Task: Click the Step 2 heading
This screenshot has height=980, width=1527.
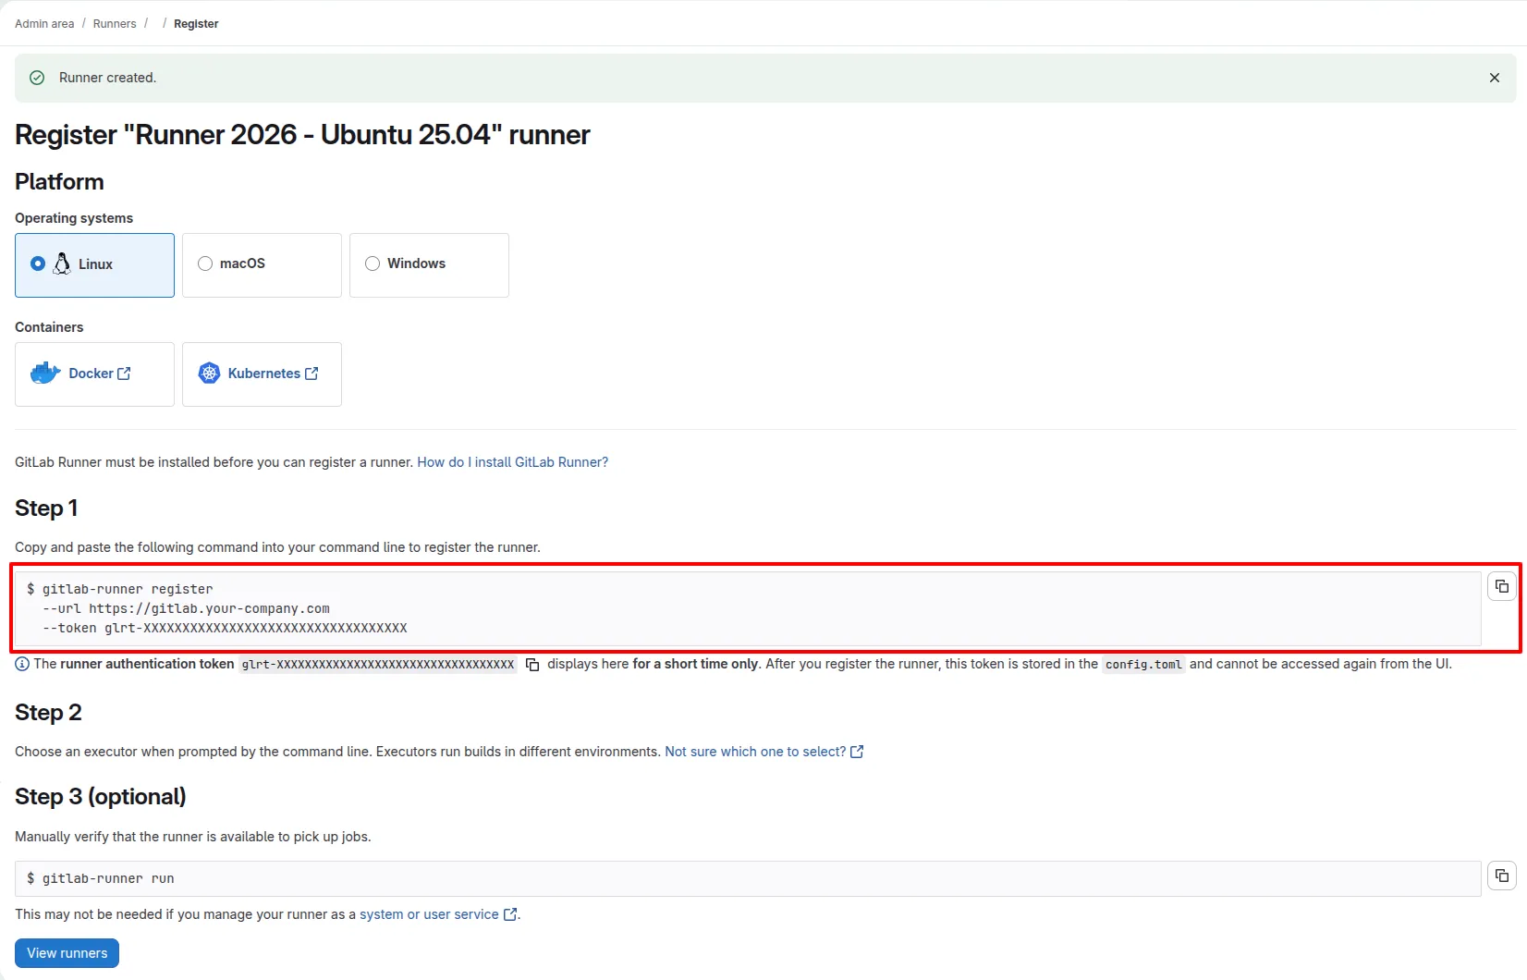Action: (x=48, y=713)
